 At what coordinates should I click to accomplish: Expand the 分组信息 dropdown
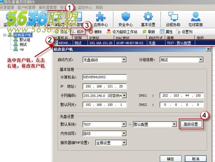click(201, 60)
